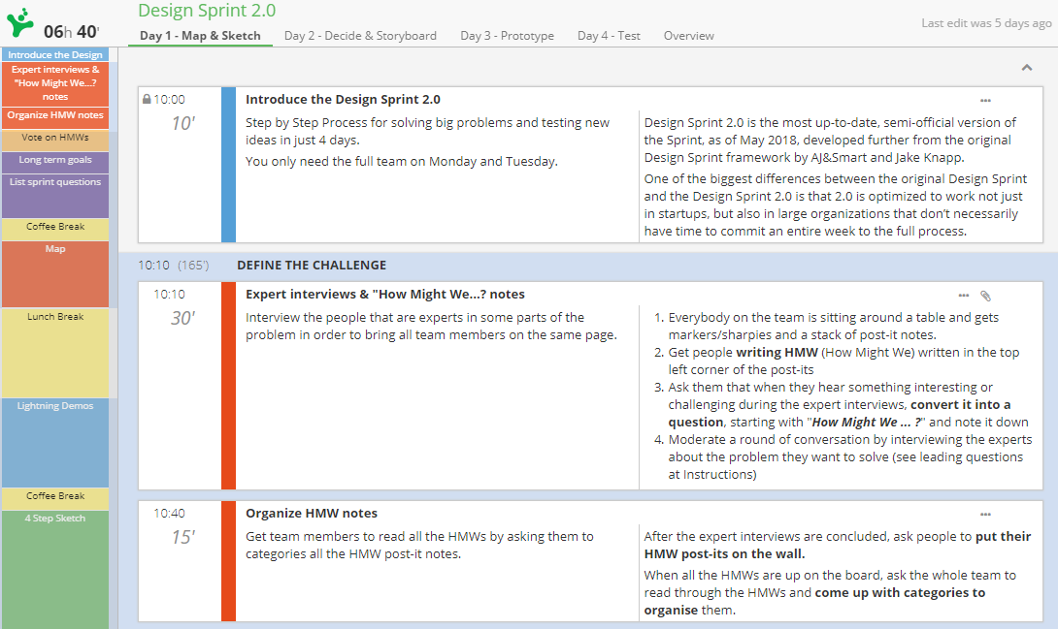Click the 30' duration of Expert interviews
The height and width of the screenshot is (629, 1058).
pyautogui.click(x=182, y=318)
